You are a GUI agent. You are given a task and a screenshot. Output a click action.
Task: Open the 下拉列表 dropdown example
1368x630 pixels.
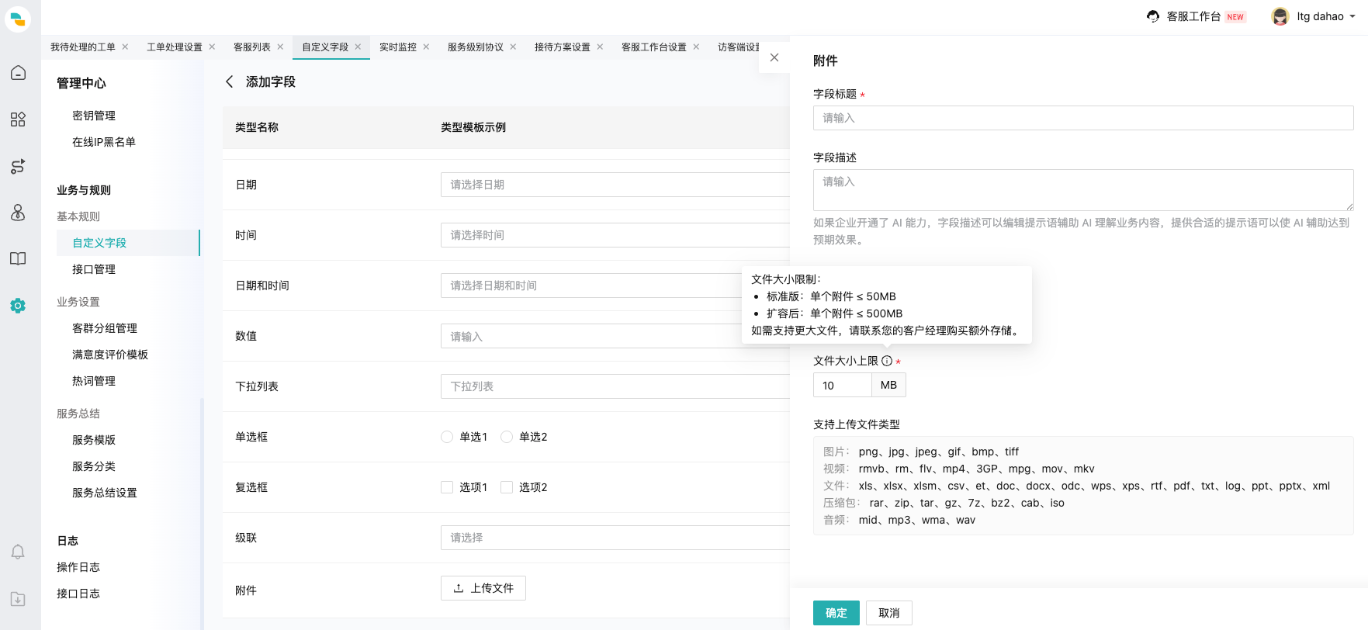tap(615, 386)
